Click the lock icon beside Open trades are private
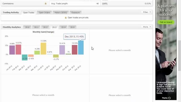This screenshot has width=181, height=102. tap(66, 18)
